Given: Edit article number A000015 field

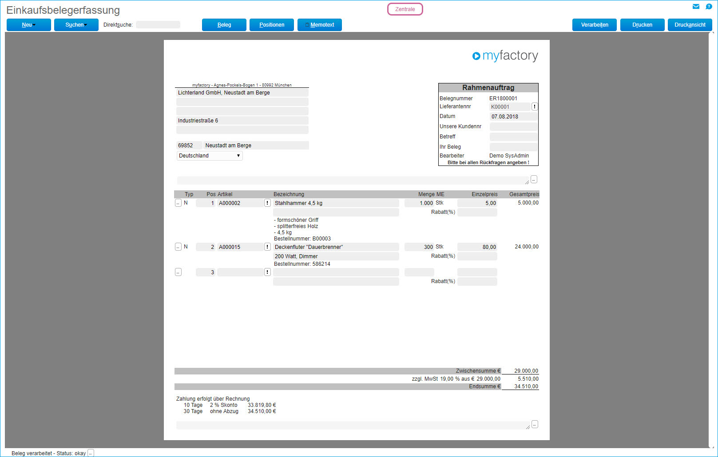Looking at the screenshot, I should [241, 247].
